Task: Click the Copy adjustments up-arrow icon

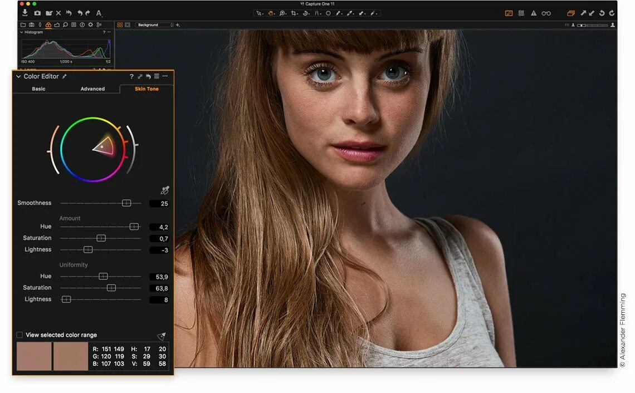Action: [583, 13]
